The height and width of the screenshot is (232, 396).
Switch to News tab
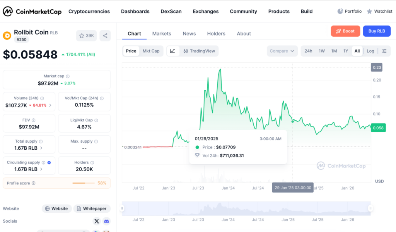189,34
